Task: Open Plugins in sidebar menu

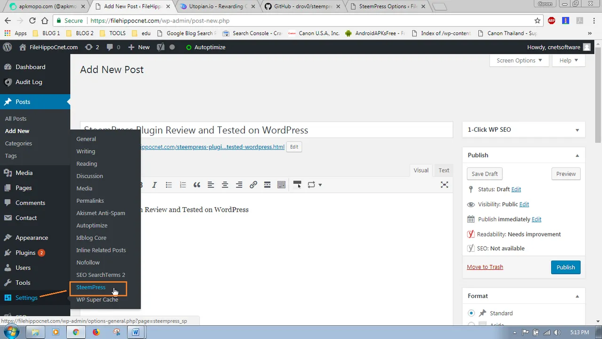Action: [x=25, y=253]
